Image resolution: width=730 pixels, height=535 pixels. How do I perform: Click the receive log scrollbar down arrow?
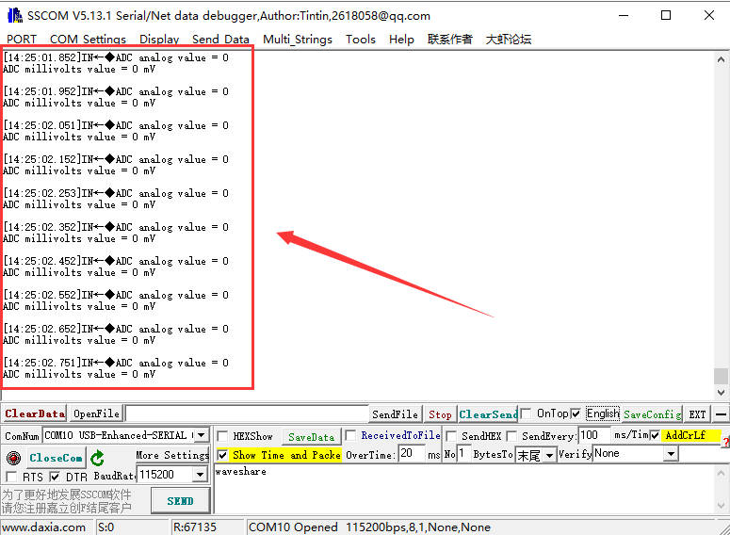721,393
